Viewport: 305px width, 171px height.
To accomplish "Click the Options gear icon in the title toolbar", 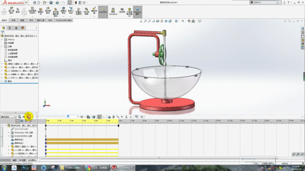I will point(84,2).
